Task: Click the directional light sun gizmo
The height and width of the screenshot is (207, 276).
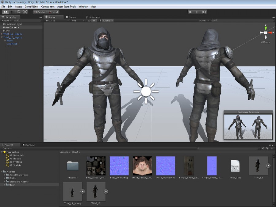Action: [146, 91]
